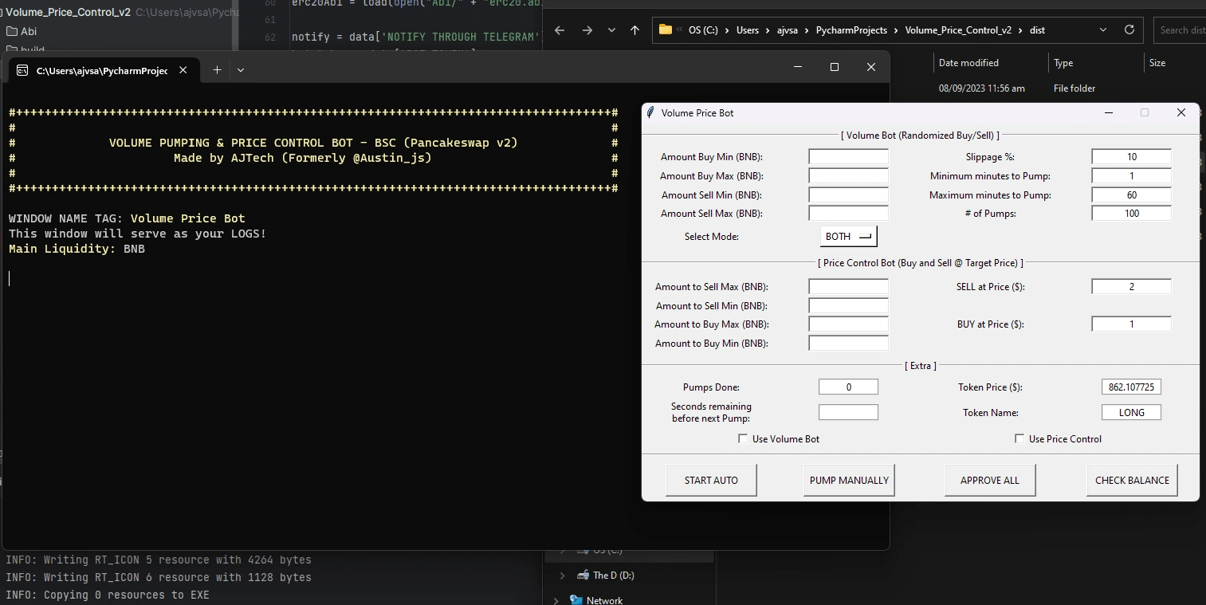Click the back arrow in File Explorer
Viewport: 1206px width, 605px height.
560,29
